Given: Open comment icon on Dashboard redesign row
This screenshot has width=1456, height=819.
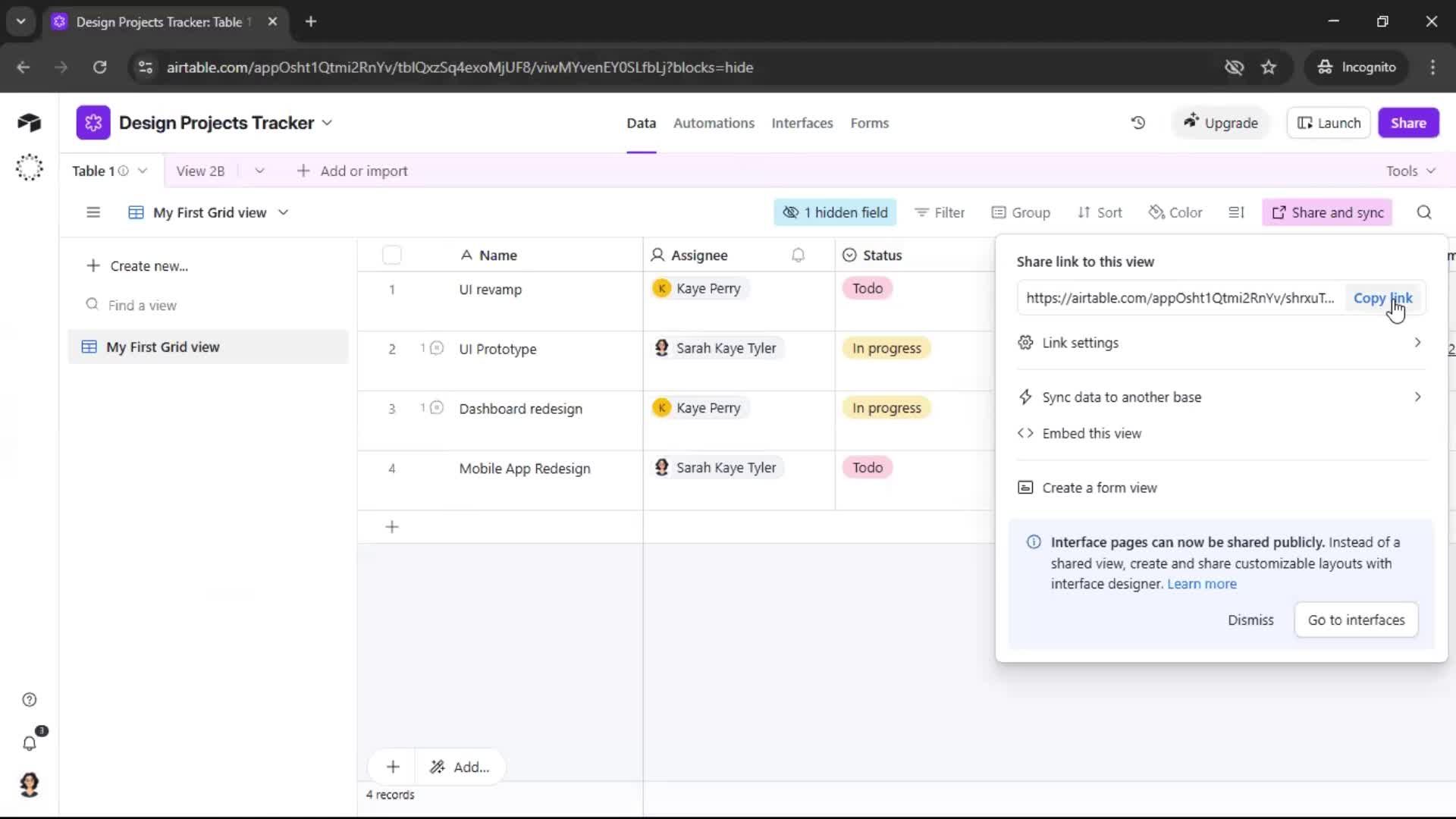Looking at the screenshot, I should (436, 408).
